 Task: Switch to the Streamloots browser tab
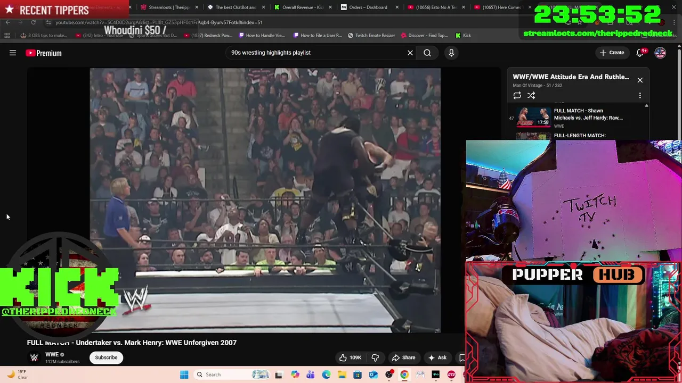coord(169,7)
